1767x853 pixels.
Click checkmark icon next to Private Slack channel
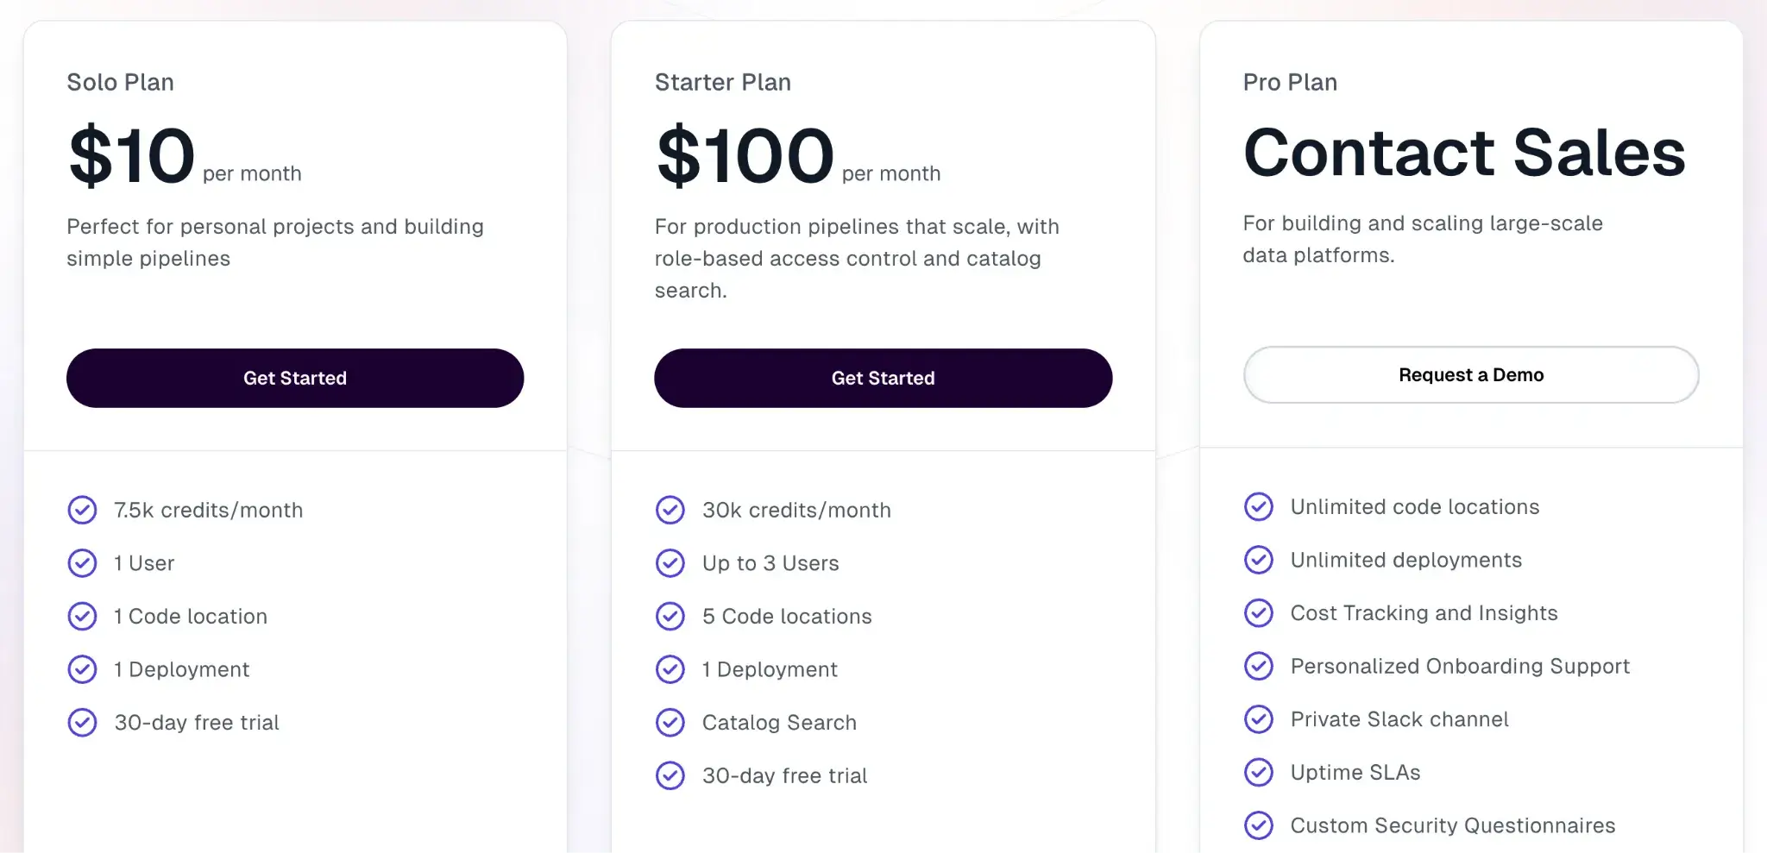click(1259, 719)
